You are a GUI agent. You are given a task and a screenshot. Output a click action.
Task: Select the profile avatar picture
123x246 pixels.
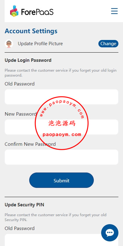point(9,44)
